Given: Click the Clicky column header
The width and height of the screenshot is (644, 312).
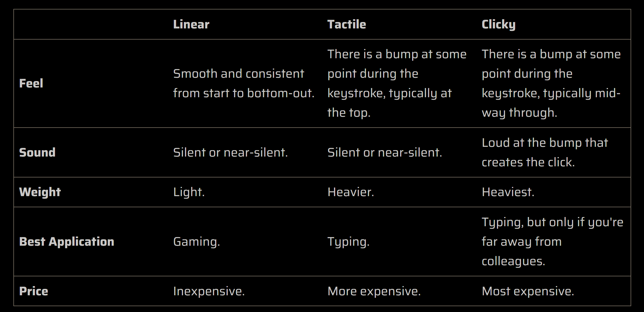Looking at the screenshot, I should (x=499, y=25).
